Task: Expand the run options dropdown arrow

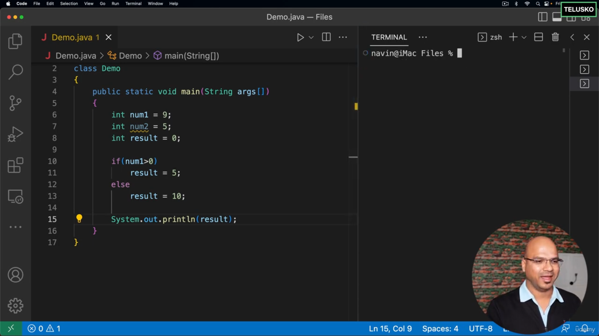Action: click(311, 37)
